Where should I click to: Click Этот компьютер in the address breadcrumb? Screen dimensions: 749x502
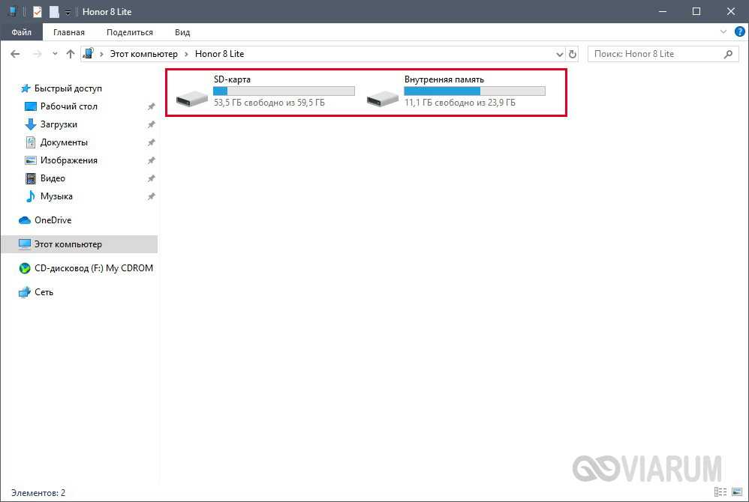point(143,54)
